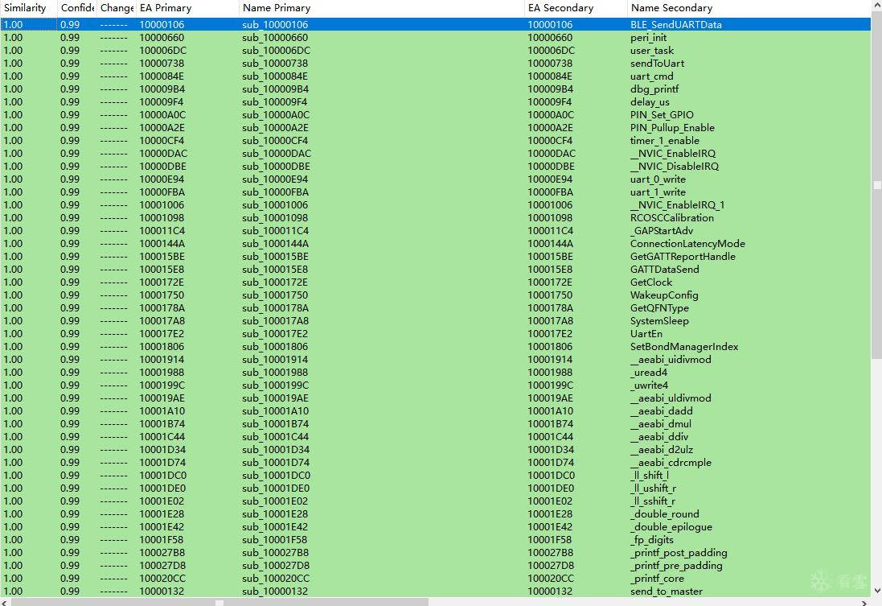Click _double_round secondary name
Image resolution: width=882 pixels, height=606 pixels.
(664, 514)
